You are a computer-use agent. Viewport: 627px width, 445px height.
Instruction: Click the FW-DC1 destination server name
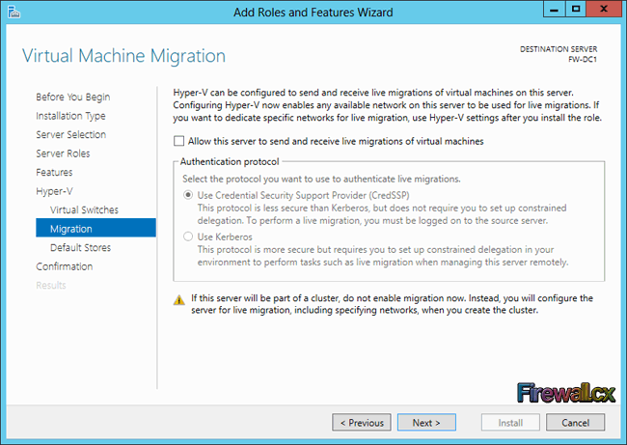pos(583,59)
